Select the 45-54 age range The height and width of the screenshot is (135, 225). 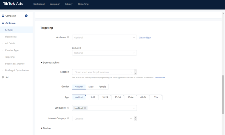coord(143,97)
